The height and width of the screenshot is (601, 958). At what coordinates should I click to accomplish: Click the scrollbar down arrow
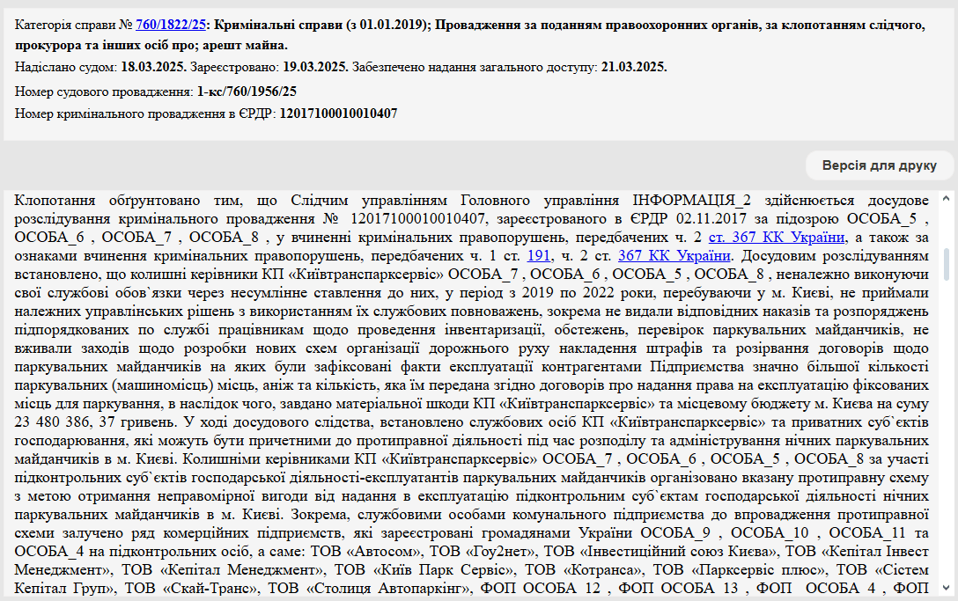pyautogui.click(x=947, y=587)
